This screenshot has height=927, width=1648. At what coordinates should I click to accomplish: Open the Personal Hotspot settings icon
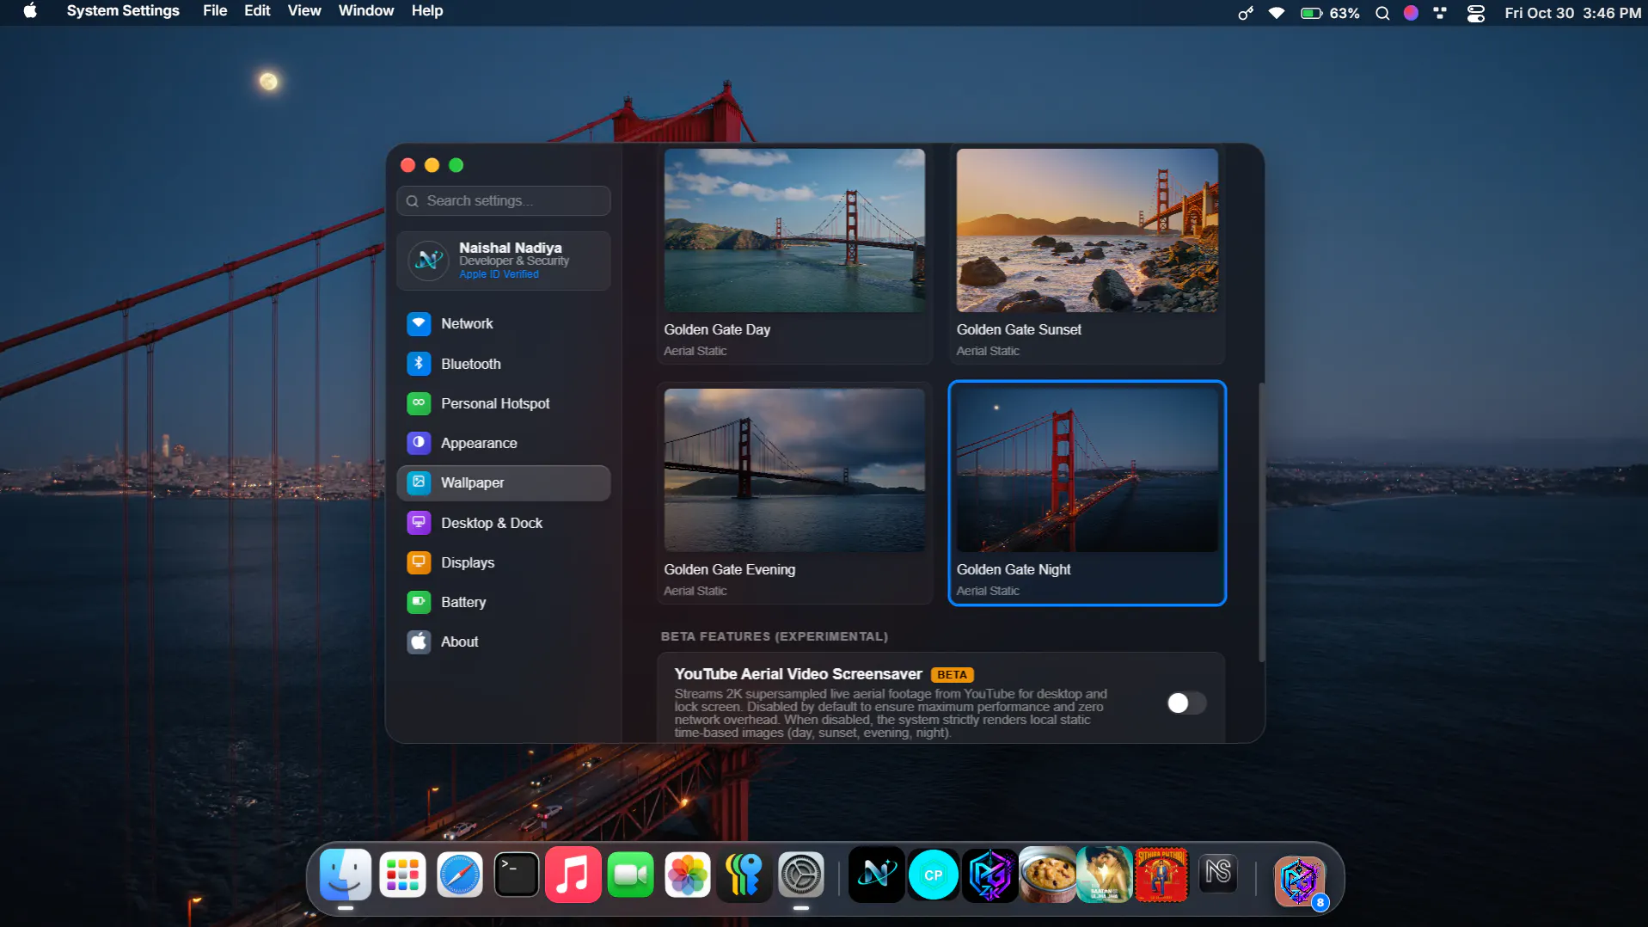pos(419,403)
